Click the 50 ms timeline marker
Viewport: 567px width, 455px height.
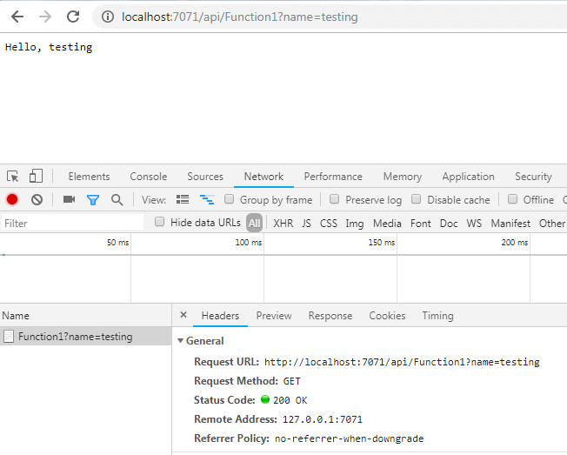(117, 243)
